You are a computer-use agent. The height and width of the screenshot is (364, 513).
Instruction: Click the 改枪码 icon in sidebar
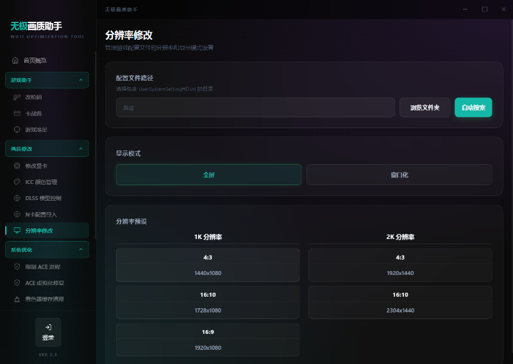[17, 97]
